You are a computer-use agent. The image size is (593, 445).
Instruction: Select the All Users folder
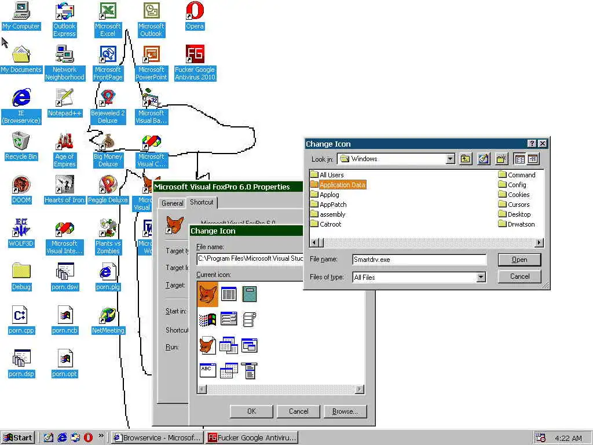click(327, 175)
